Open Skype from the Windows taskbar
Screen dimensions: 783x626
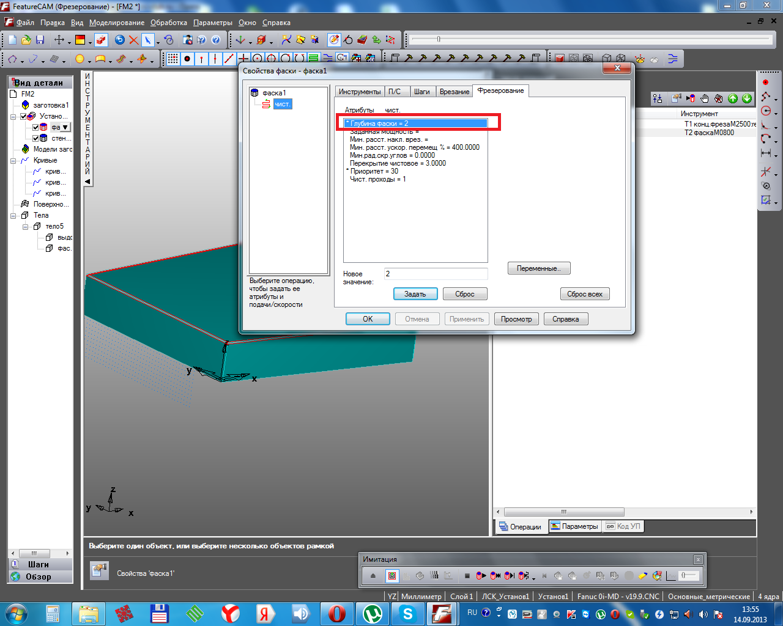pyautogui.click(x=407, y=613)
